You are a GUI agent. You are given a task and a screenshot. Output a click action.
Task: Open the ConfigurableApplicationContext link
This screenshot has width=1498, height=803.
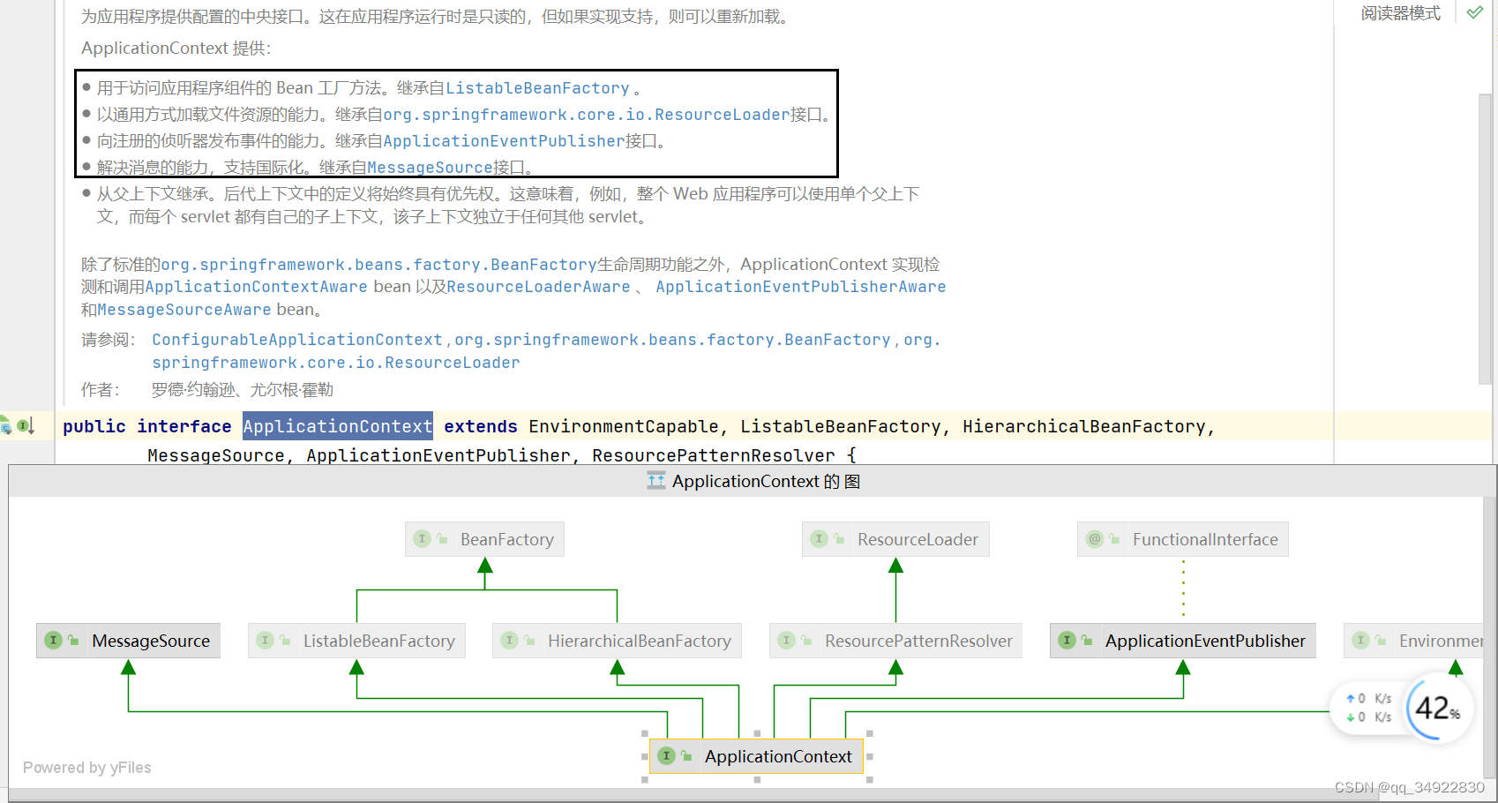click(x=296, y=339)
